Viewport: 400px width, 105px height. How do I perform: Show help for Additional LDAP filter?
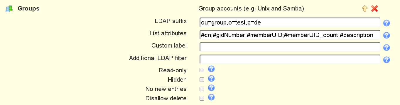(x=387, y=60)
